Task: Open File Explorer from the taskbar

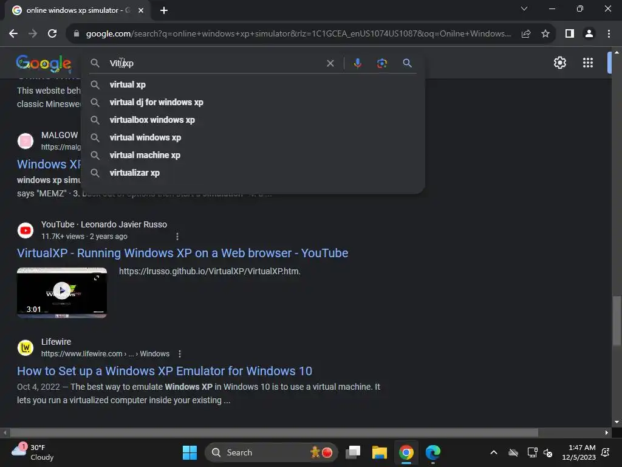Action: 379,452
